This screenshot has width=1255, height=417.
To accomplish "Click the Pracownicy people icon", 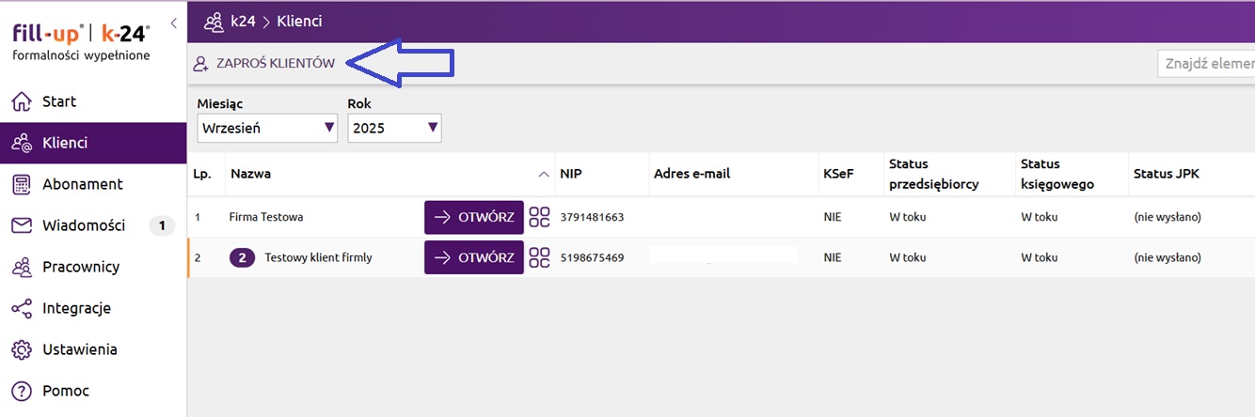I will [x=21, y=267].
